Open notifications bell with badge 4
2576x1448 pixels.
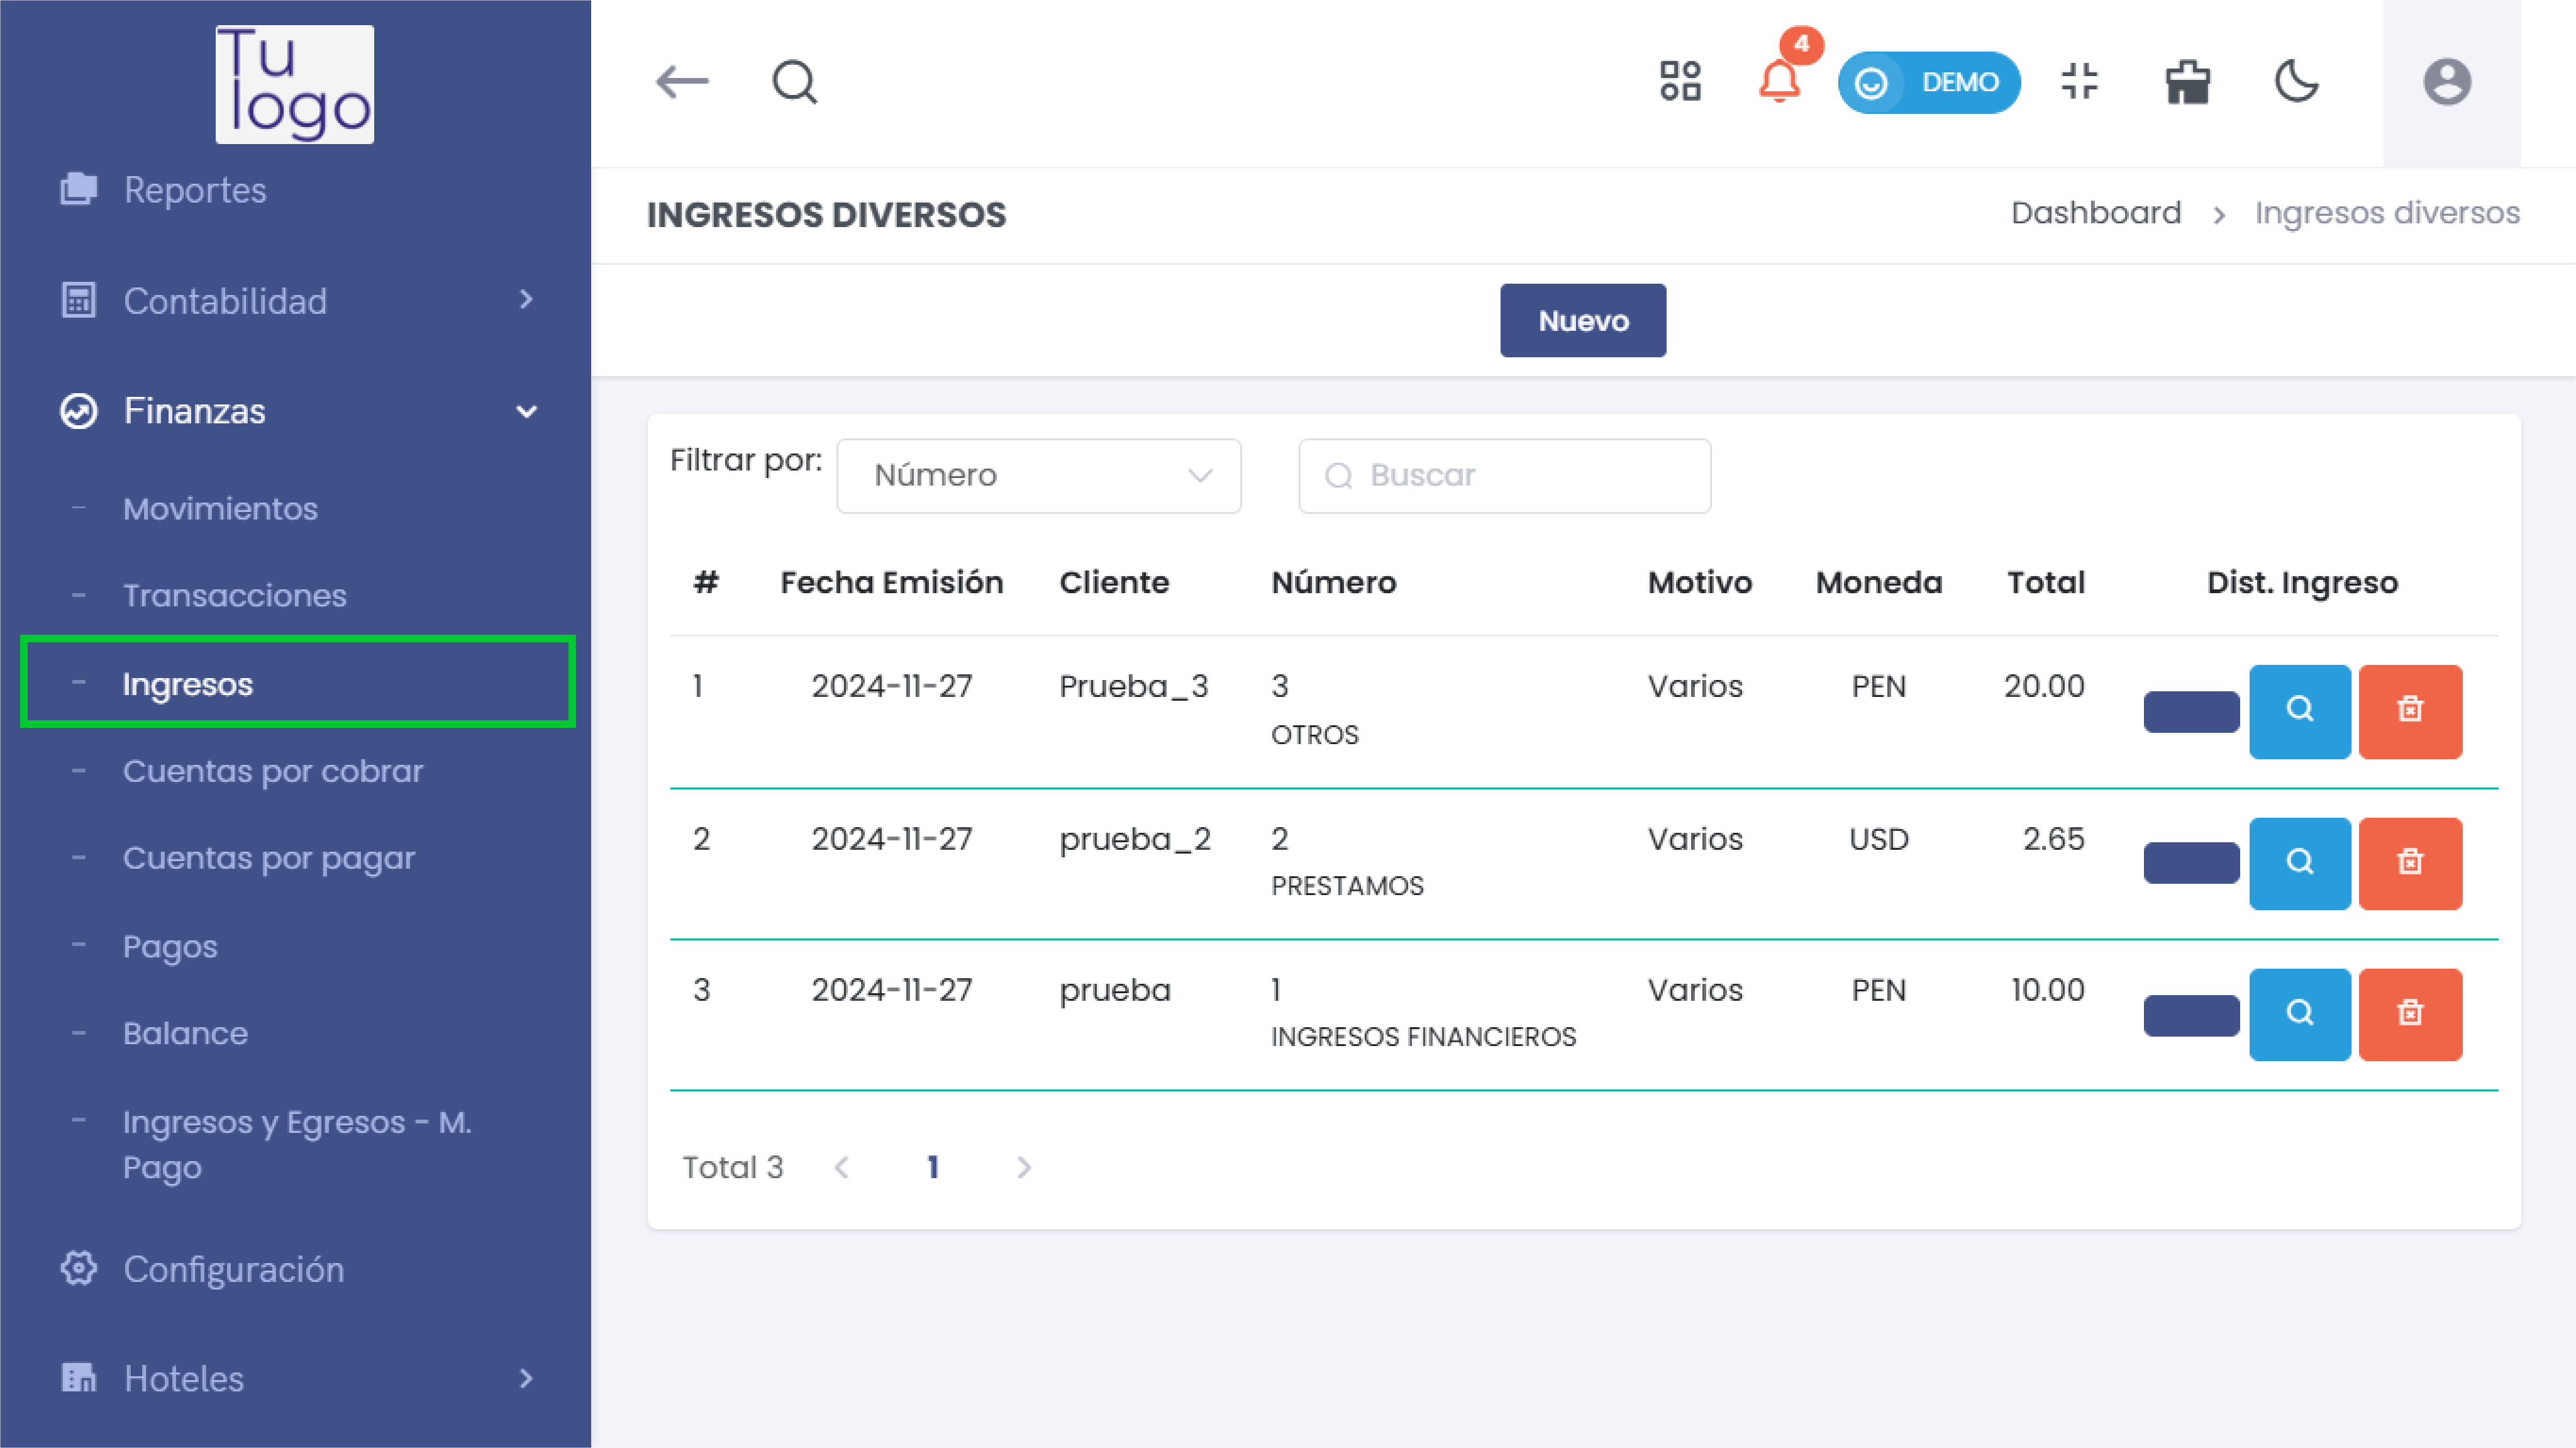(1779, 82)
